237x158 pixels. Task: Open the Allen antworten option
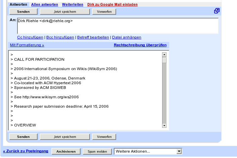coord(44,5)
